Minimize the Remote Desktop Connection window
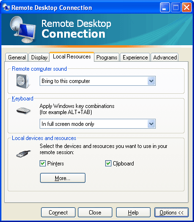Screen dimensions: 194x222 click(x=165, y=8)
